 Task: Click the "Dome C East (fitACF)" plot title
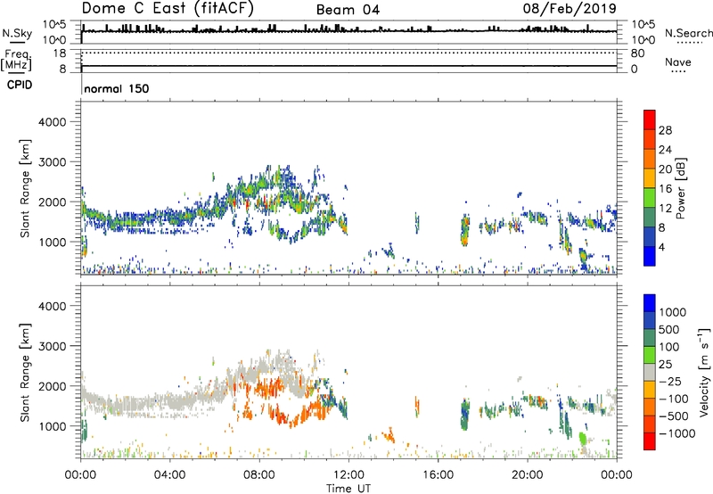(x=168, y=9)
